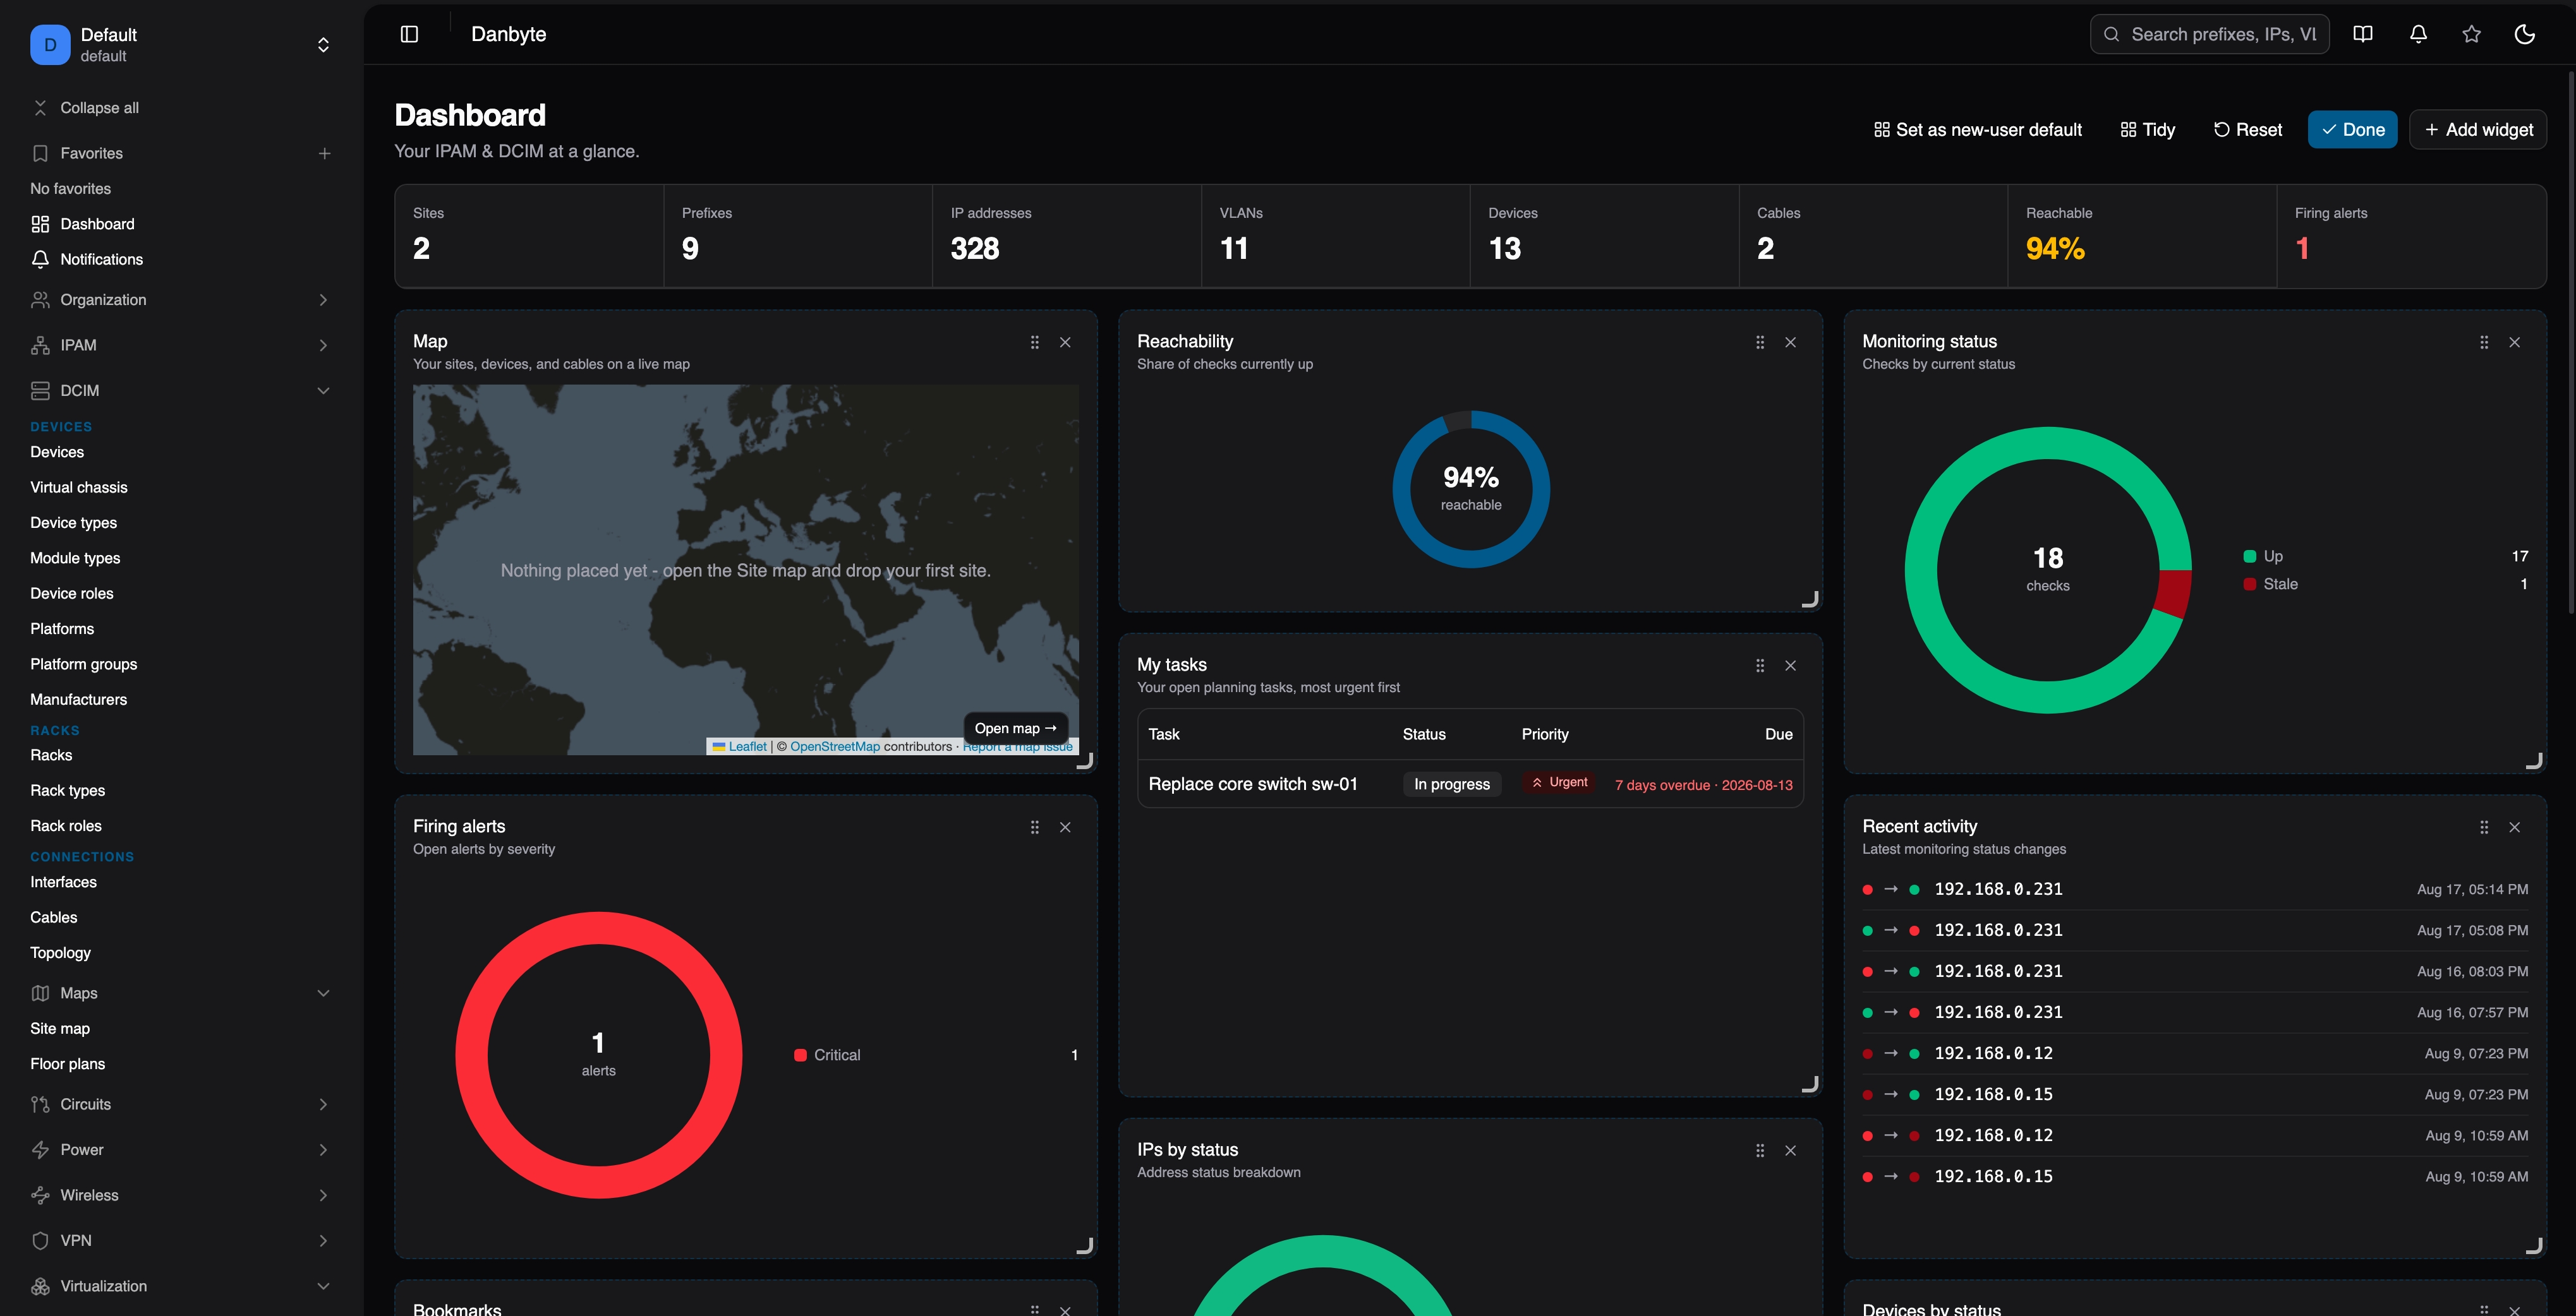Expand the Organization section

tap(181, 300)
